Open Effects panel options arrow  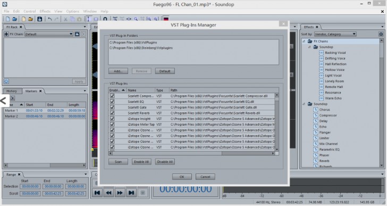pyautogui.click(x=382, y=27)
